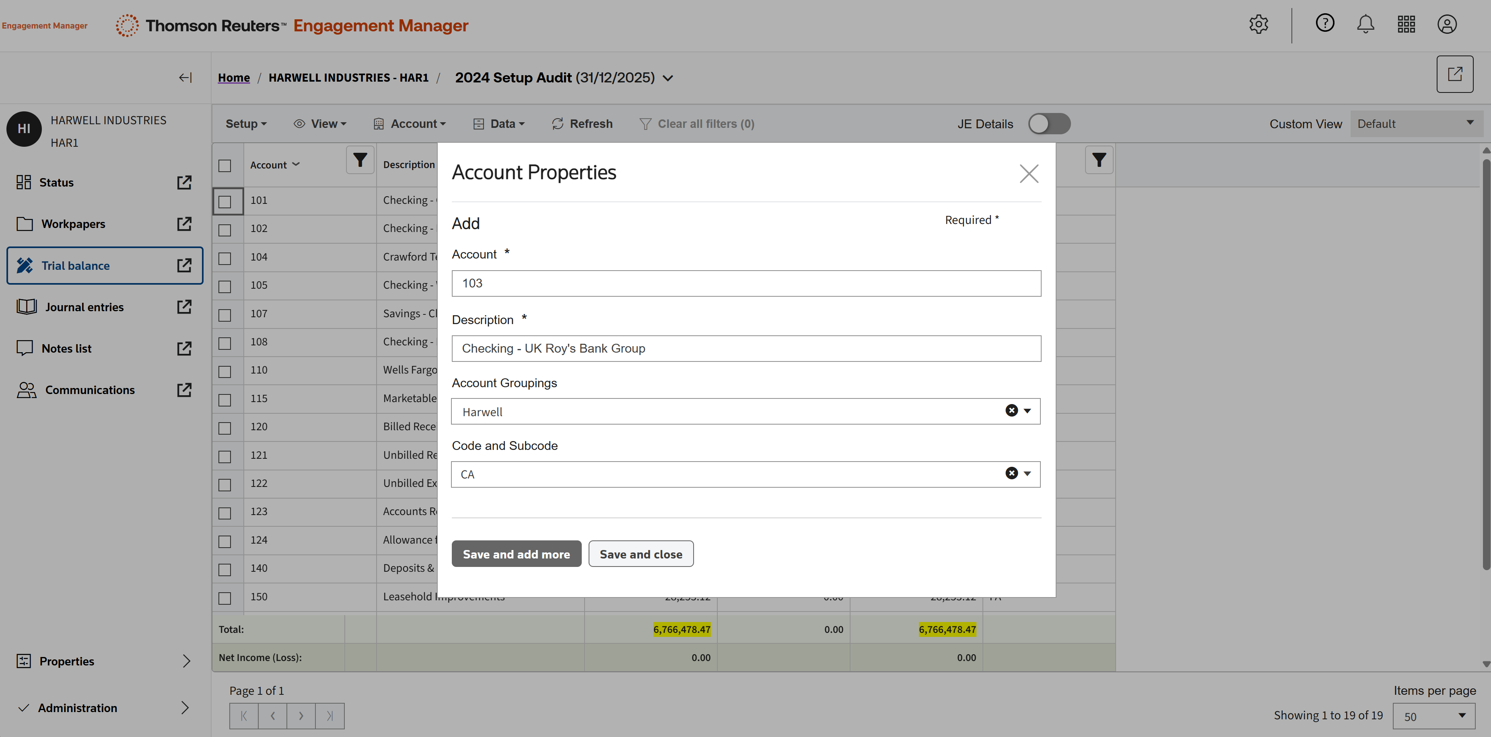Open the apps grid launcher
Viewport: 1491px width, 737px height.
click(x=1406, y=24)
